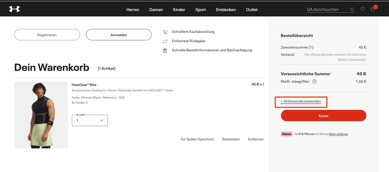The width and height of the screenshot is (389, 172).
Task: Click Bearbeiten for the cart item
Action: tap(231, 139)
